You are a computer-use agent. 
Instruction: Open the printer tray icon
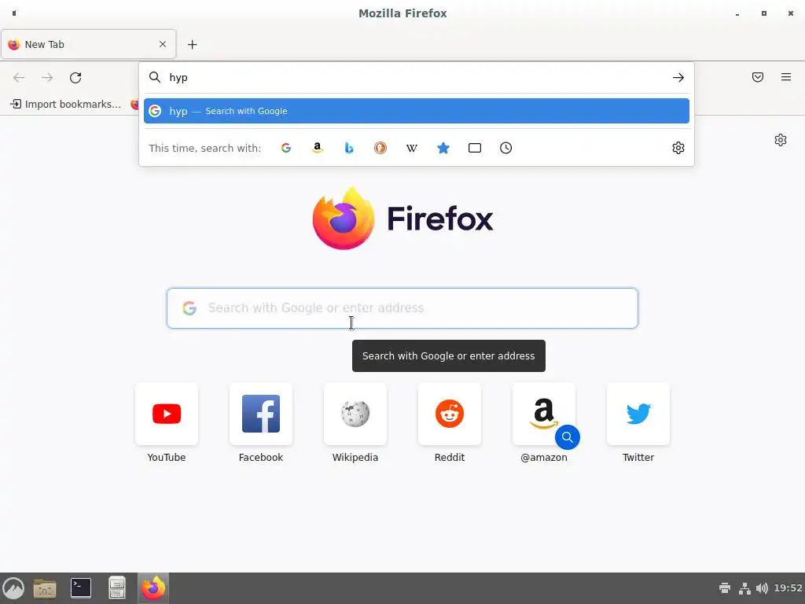click(x=725, y=588)
